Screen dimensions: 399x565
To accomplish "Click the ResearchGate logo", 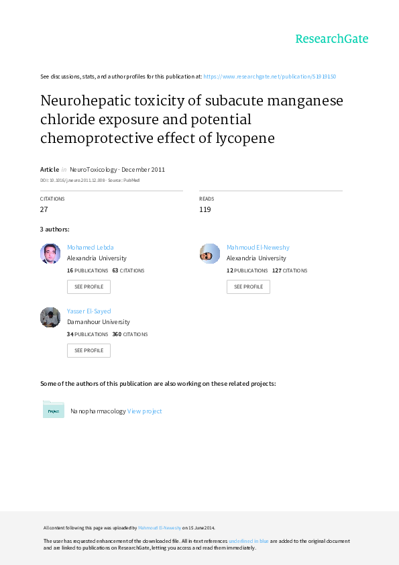I will (x=332, y=39).
